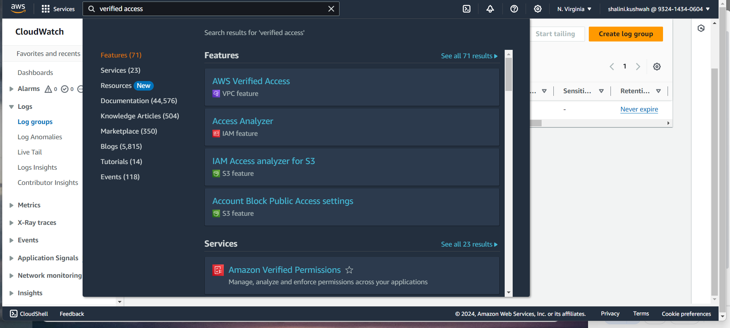Select the Resources New filter
730x328 pixels.
pyautogui.click(x=127, y=86)
